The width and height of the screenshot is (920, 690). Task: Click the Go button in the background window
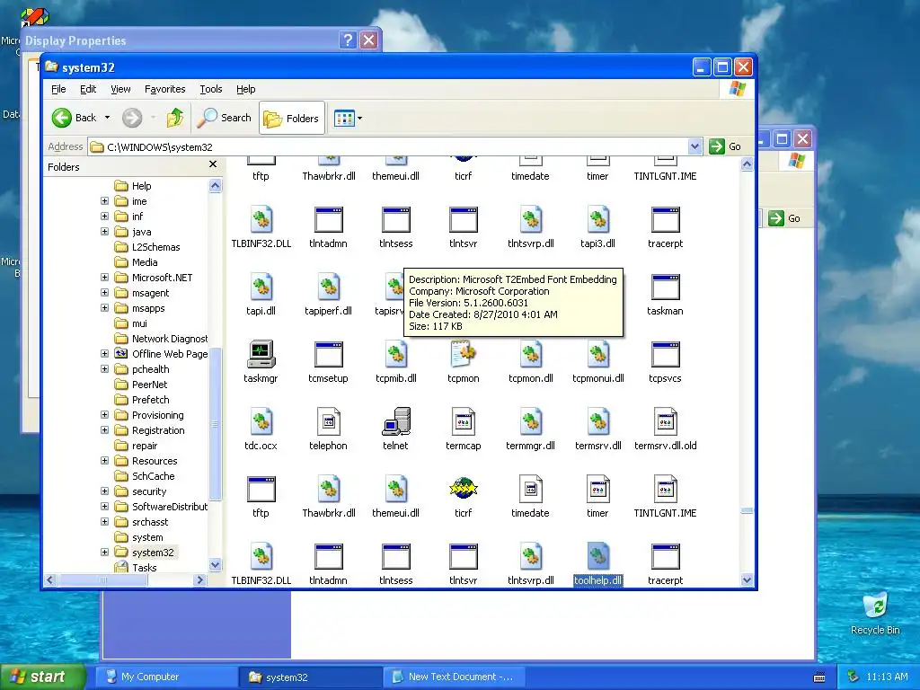[x=784, y=218]
